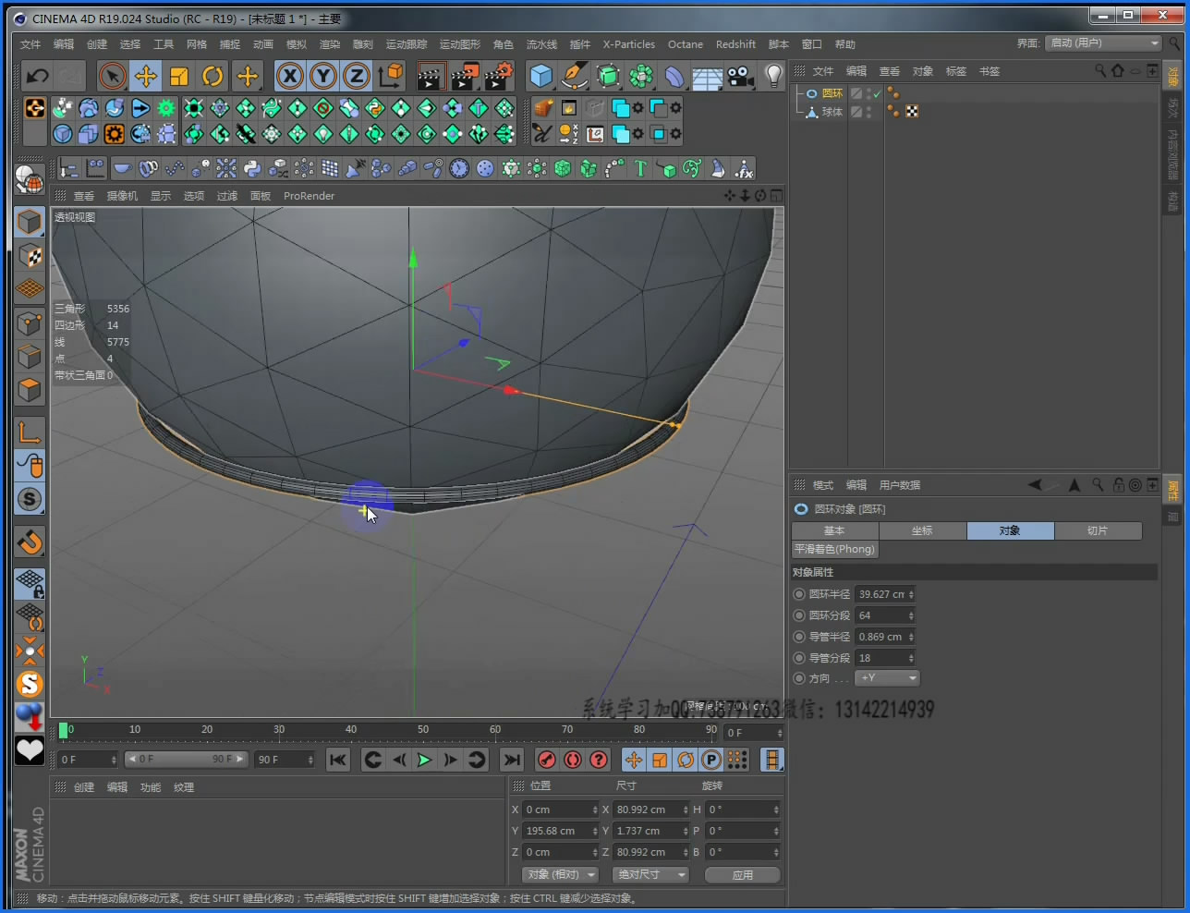Select the 球体 object in object manager
Screen dimensions: 1190x913
832,112
